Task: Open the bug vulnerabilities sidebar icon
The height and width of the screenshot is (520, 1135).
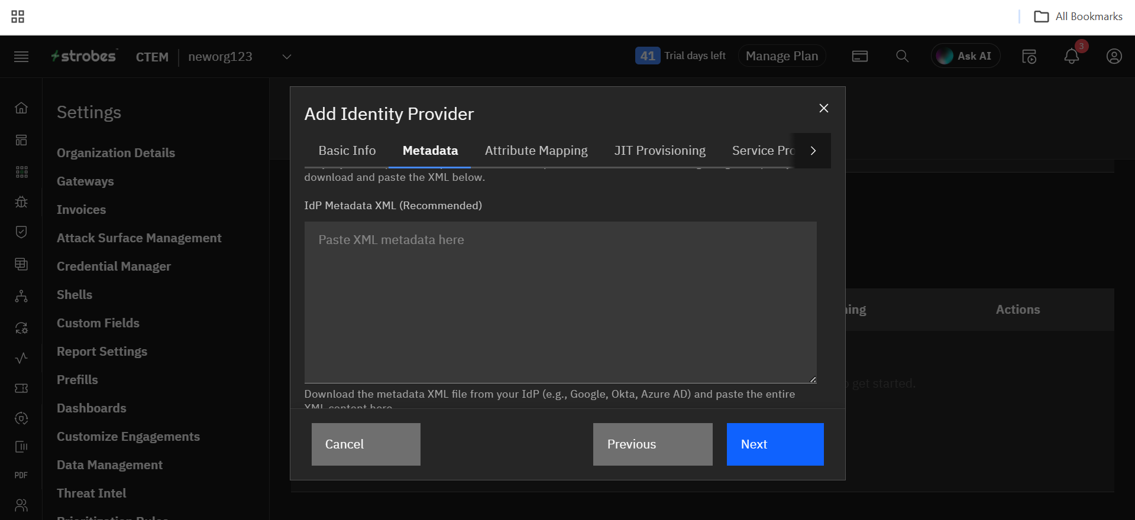Action: pyautogui.click(x=21, y=202)
